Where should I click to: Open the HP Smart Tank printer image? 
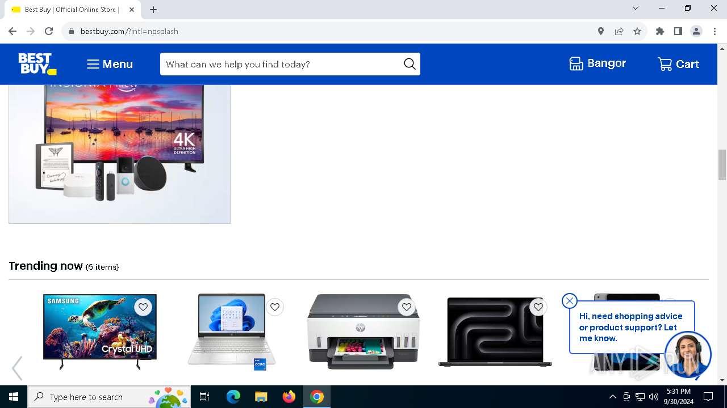(x=363, y=331)
